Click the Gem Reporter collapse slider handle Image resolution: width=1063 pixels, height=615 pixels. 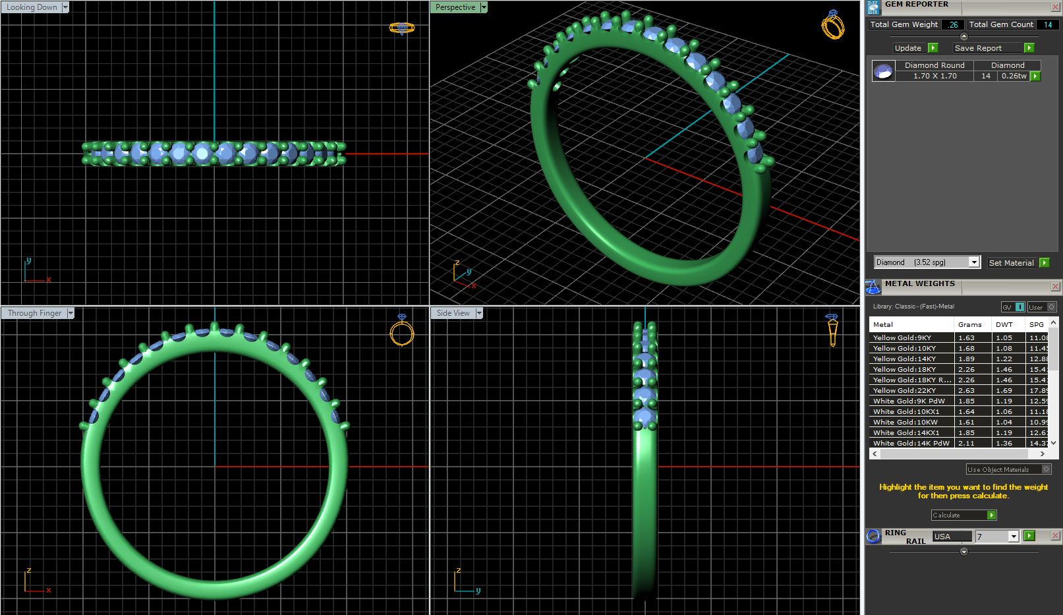click(x=964, y=36)
